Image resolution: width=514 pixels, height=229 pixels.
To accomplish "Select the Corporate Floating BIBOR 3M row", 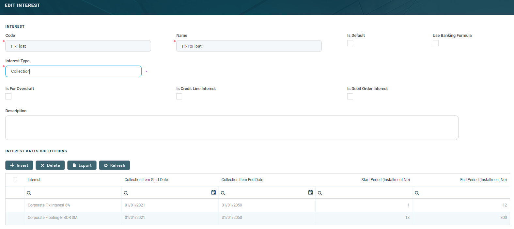I will 53,218.
